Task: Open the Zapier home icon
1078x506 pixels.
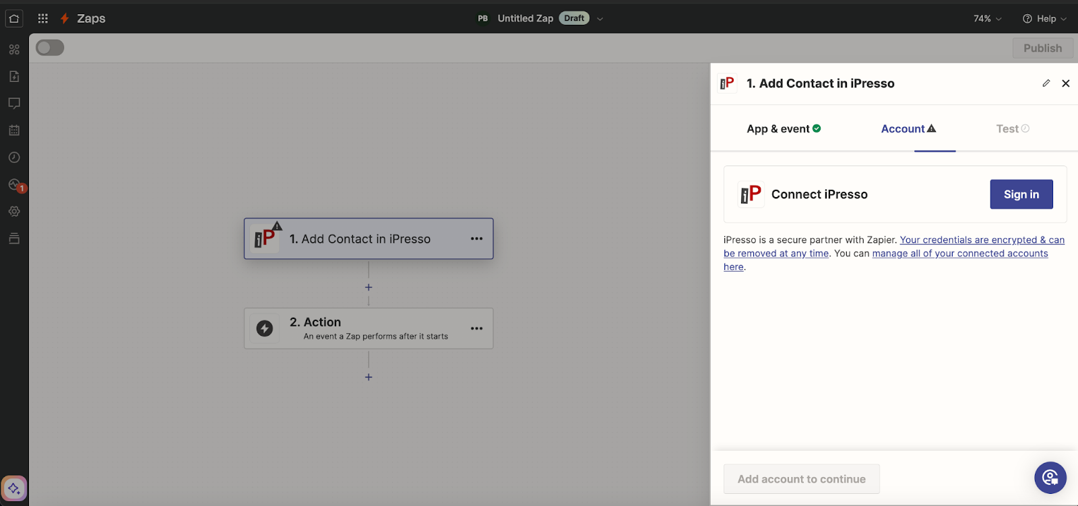Action: pos(14,19)
